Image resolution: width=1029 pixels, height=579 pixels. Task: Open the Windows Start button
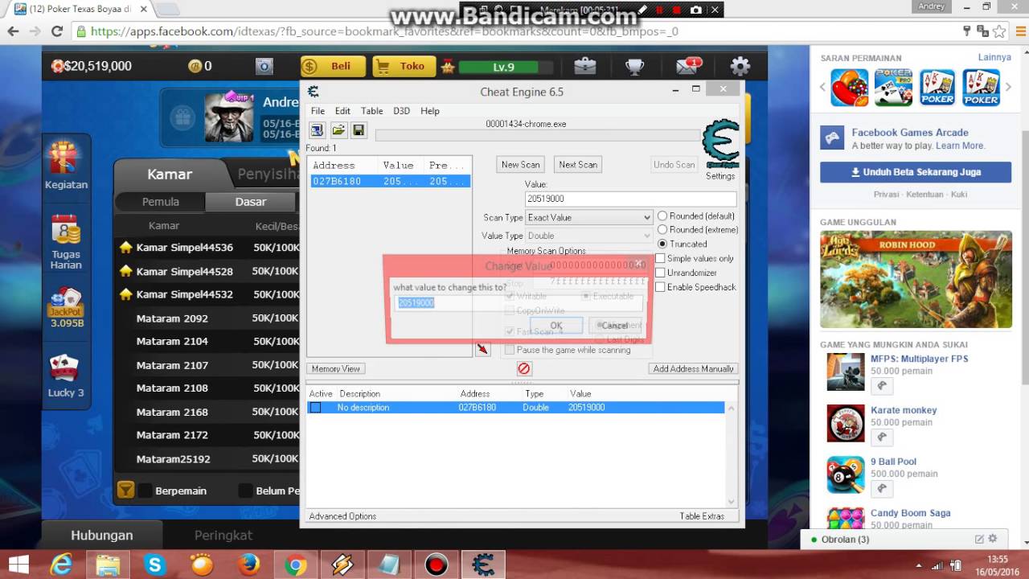coord(17,565)
